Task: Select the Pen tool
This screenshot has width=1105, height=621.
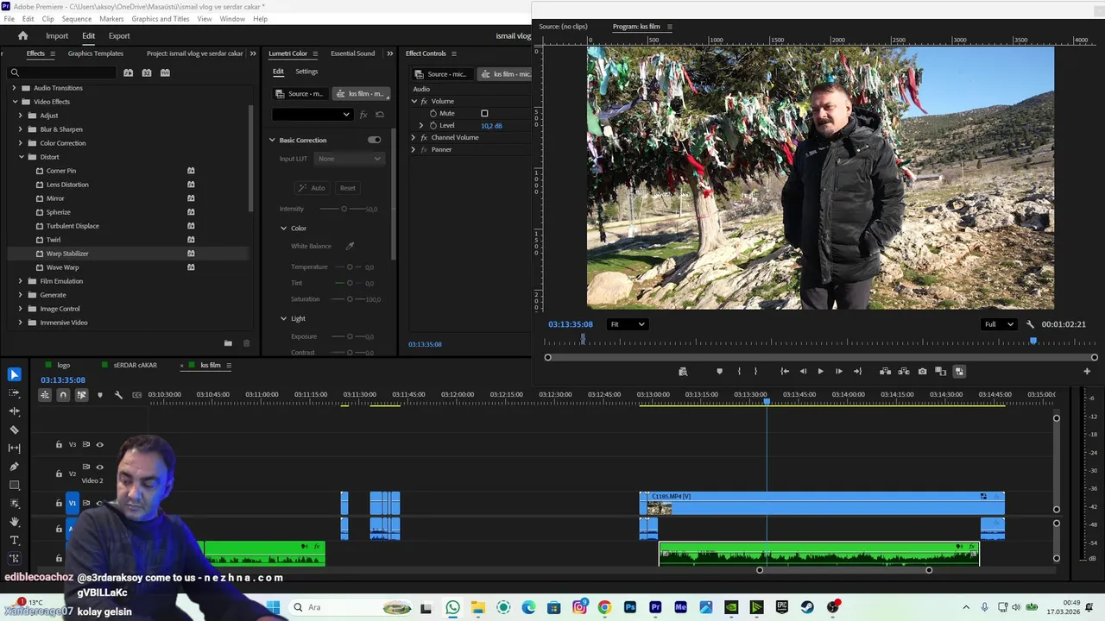Action: [14, 467]
